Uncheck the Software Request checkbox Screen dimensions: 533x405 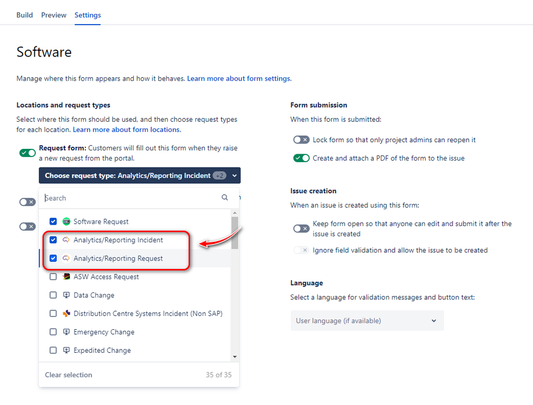53,221
